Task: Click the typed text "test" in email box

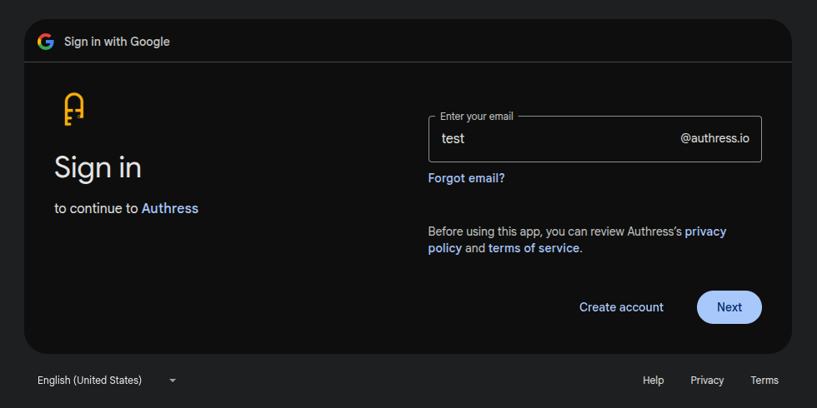Action: pos(453,139)
